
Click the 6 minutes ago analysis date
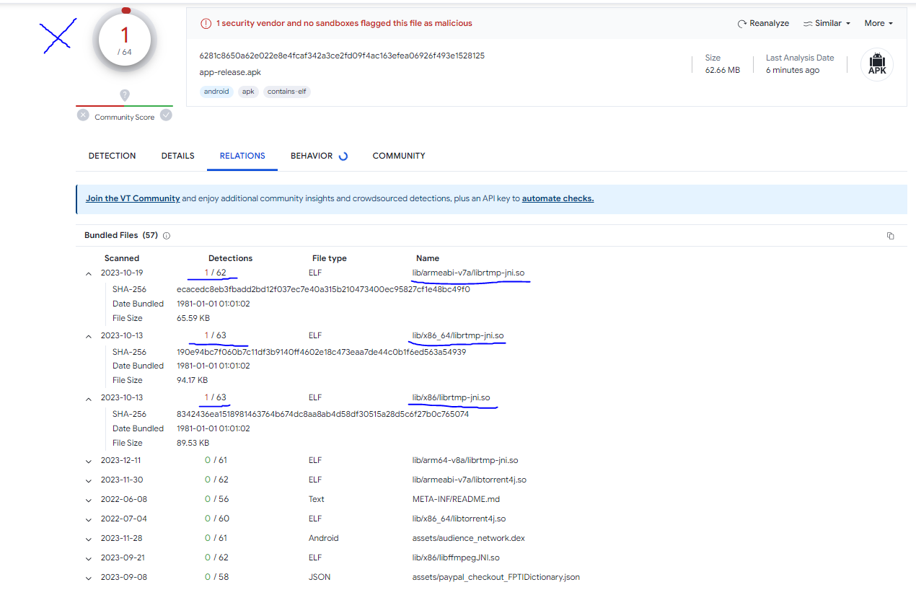point(793,70)
